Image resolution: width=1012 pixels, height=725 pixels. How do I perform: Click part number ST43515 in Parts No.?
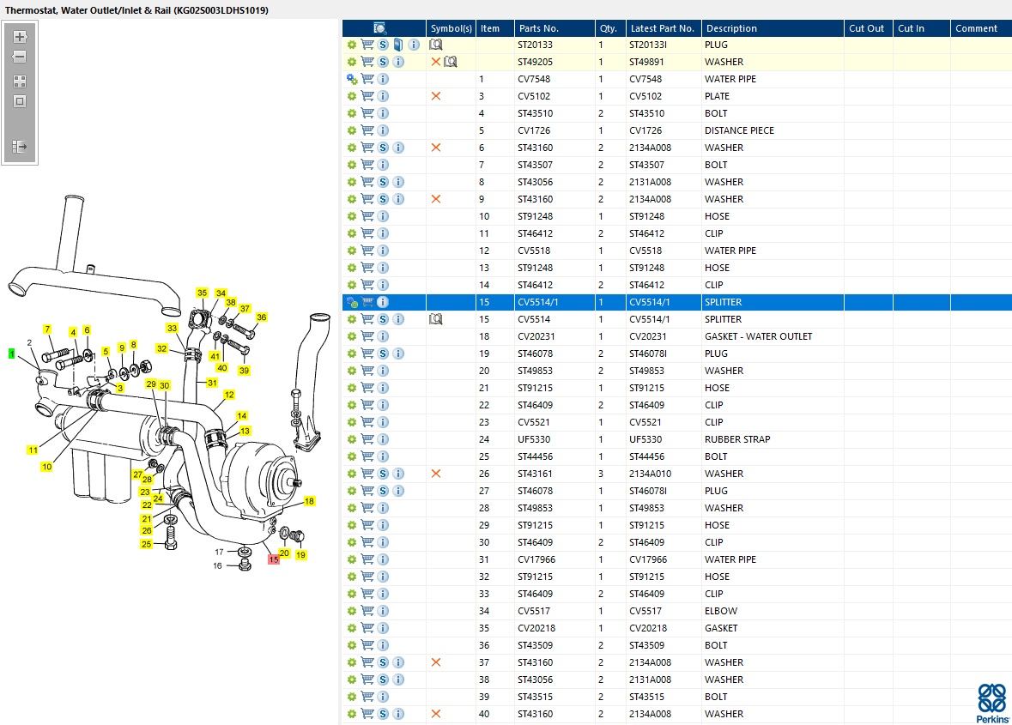[535, 697]
